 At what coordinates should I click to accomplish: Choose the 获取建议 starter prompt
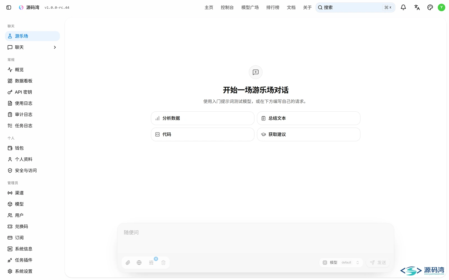coord(309,134)
